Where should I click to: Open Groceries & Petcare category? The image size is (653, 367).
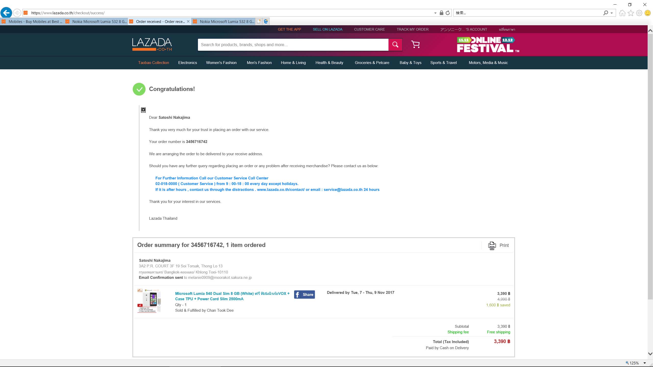tap(372, 63)
